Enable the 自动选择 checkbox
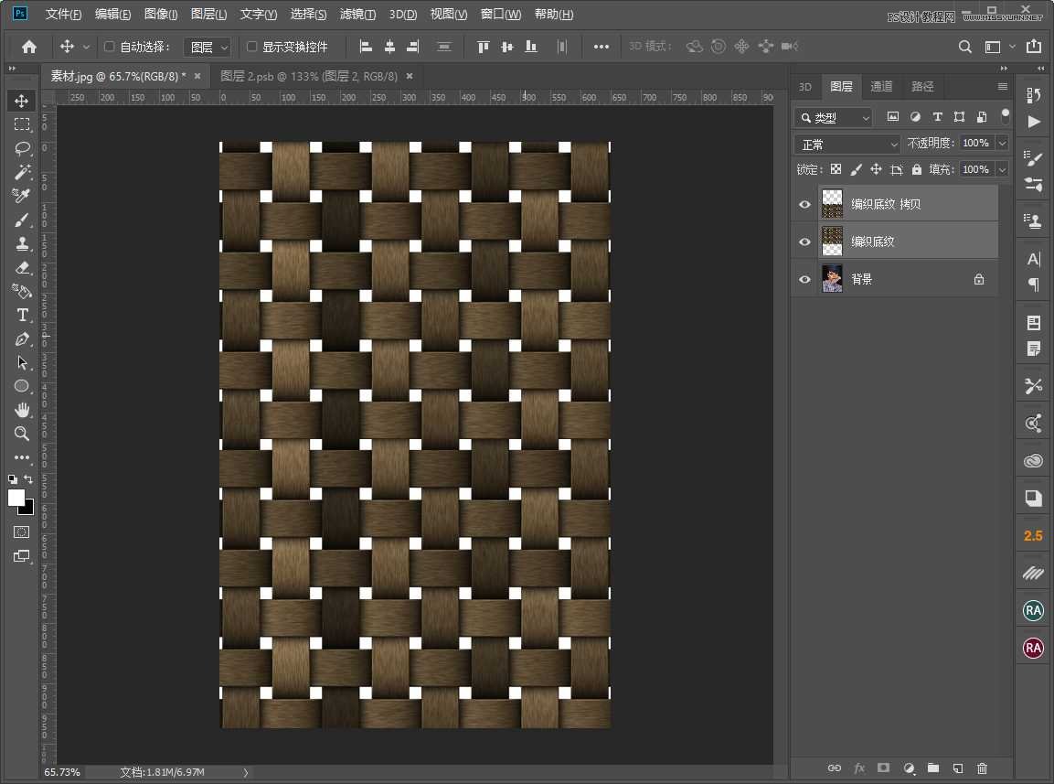Screen dimensions: 1054x784 107,46
